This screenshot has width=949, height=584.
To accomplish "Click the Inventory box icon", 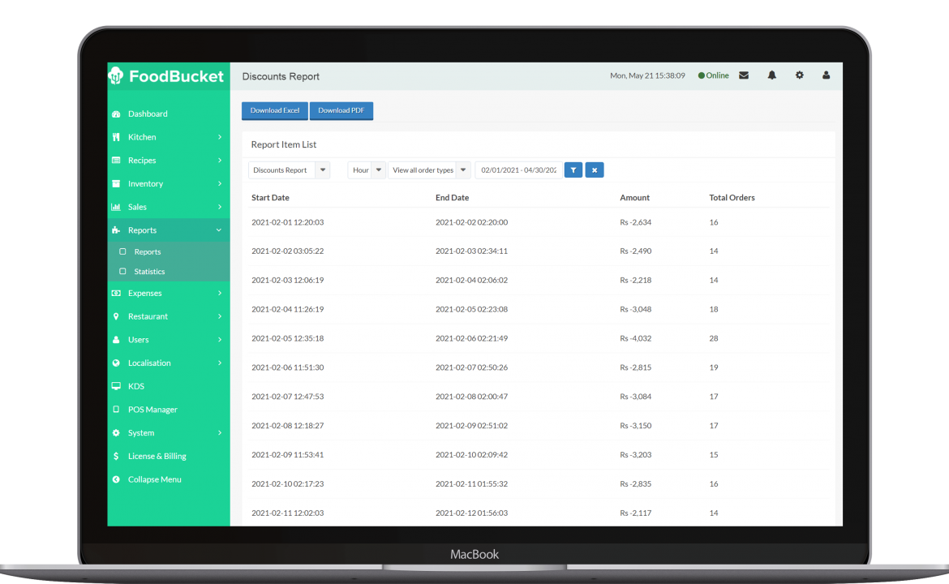I will pyautogui.click(x=116, y=184).
